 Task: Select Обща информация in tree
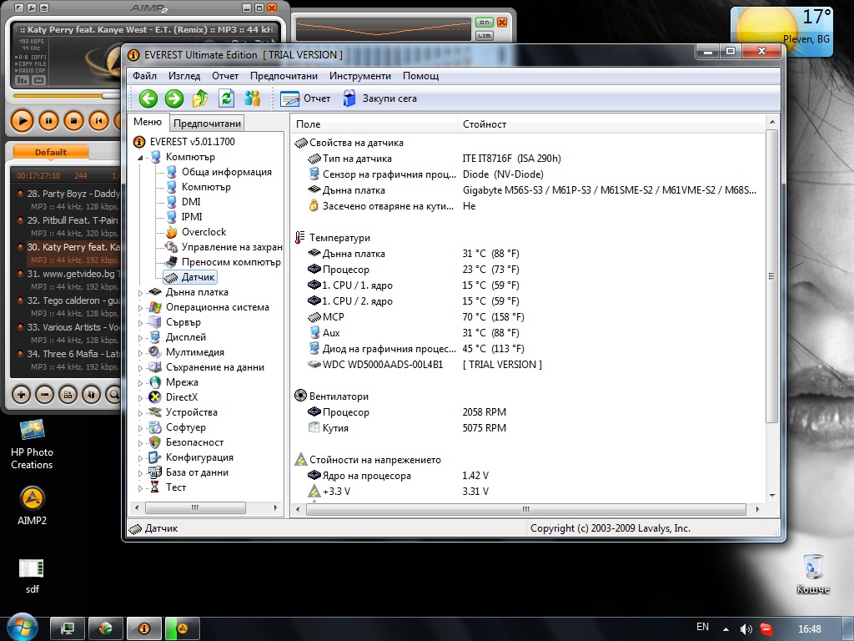point(226,172)
